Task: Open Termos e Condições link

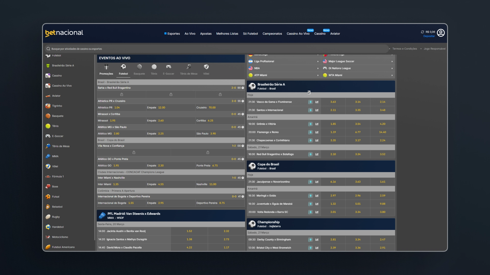Action: point(405,49)
